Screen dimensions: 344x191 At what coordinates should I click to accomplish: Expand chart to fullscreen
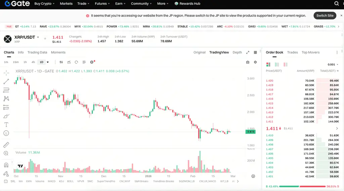coord(248,52)
